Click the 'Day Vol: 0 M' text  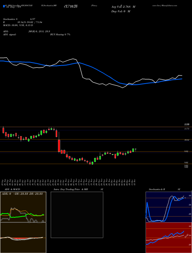tap(121, 11)
